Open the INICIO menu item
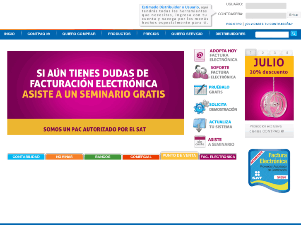Image resolution: width=301 pixels, height=225 pixels. (10, 34)
